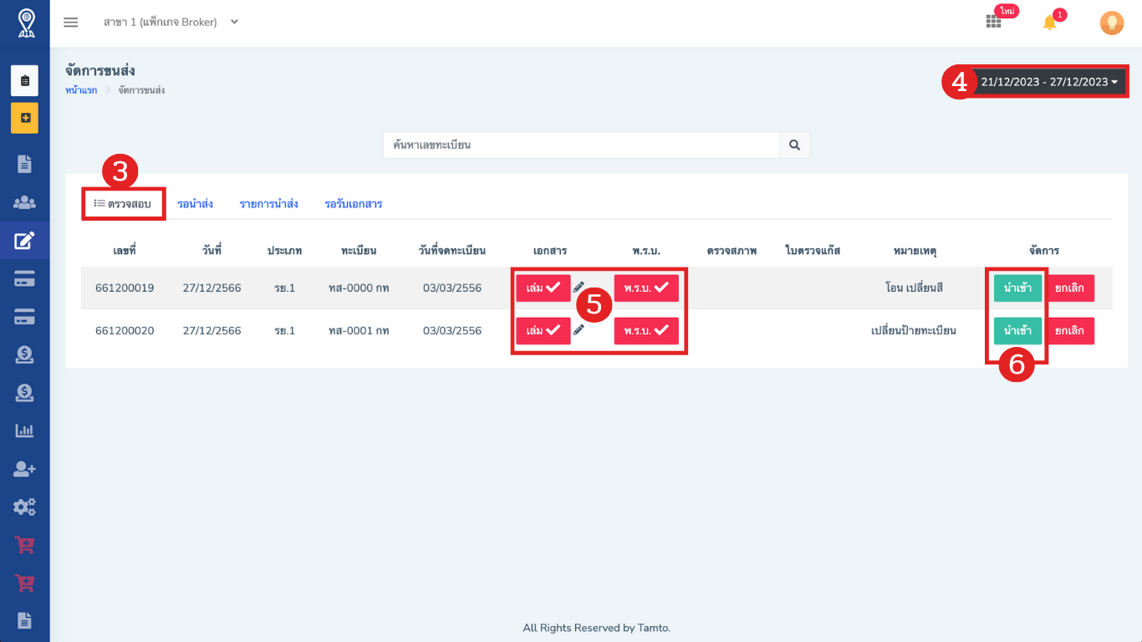Click the ประเภท column header

285,251
